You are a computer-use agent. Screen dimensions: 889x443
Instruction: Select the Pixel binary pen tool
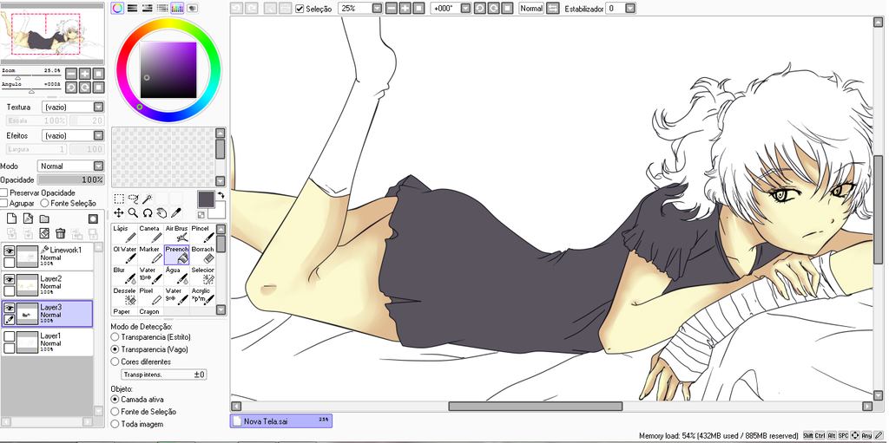[x=150, y=296]
